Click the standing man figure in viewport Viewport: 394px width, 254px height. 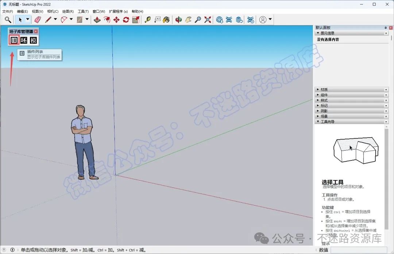[84, 142]
